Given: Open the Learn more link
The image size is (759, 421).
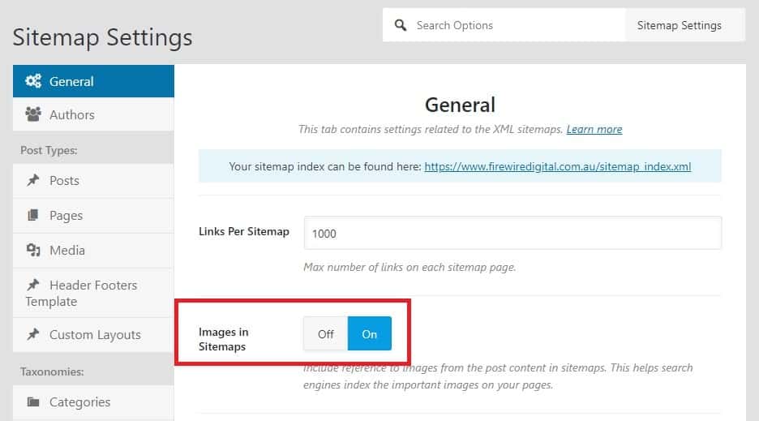Looking at the screenshot, I should 594,129.
